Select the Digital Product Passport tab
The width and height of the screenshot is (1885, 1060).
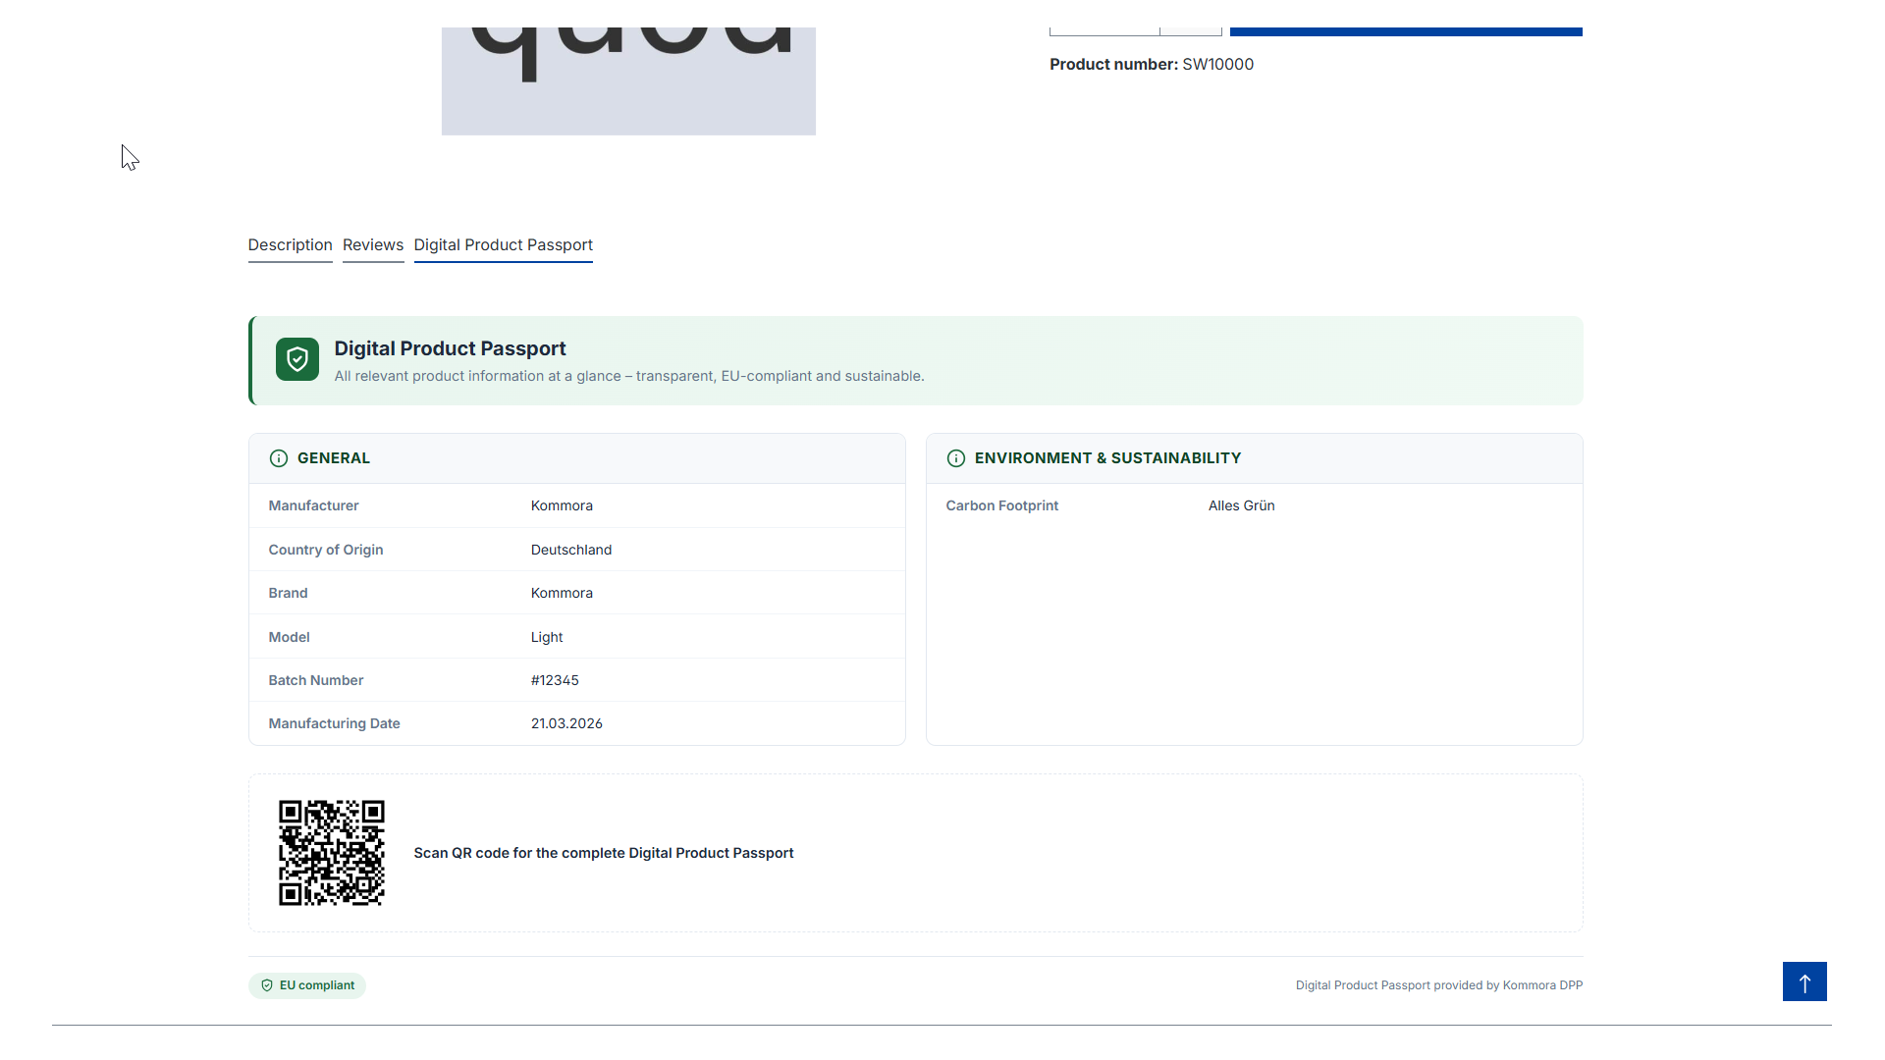click(503, 245)
